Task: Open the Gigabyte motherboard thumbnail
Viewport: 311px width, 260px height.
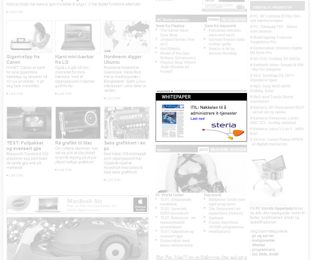Action: click(127, 123)
